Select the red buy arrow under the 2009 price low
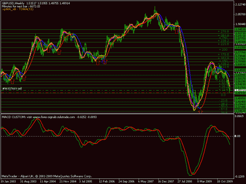This screenshot has width=246, height=184. point(200,111)
